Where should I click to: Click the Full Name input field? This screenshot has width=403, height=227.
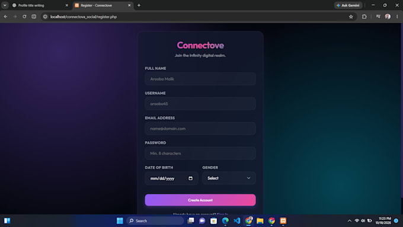coord(200,79)
